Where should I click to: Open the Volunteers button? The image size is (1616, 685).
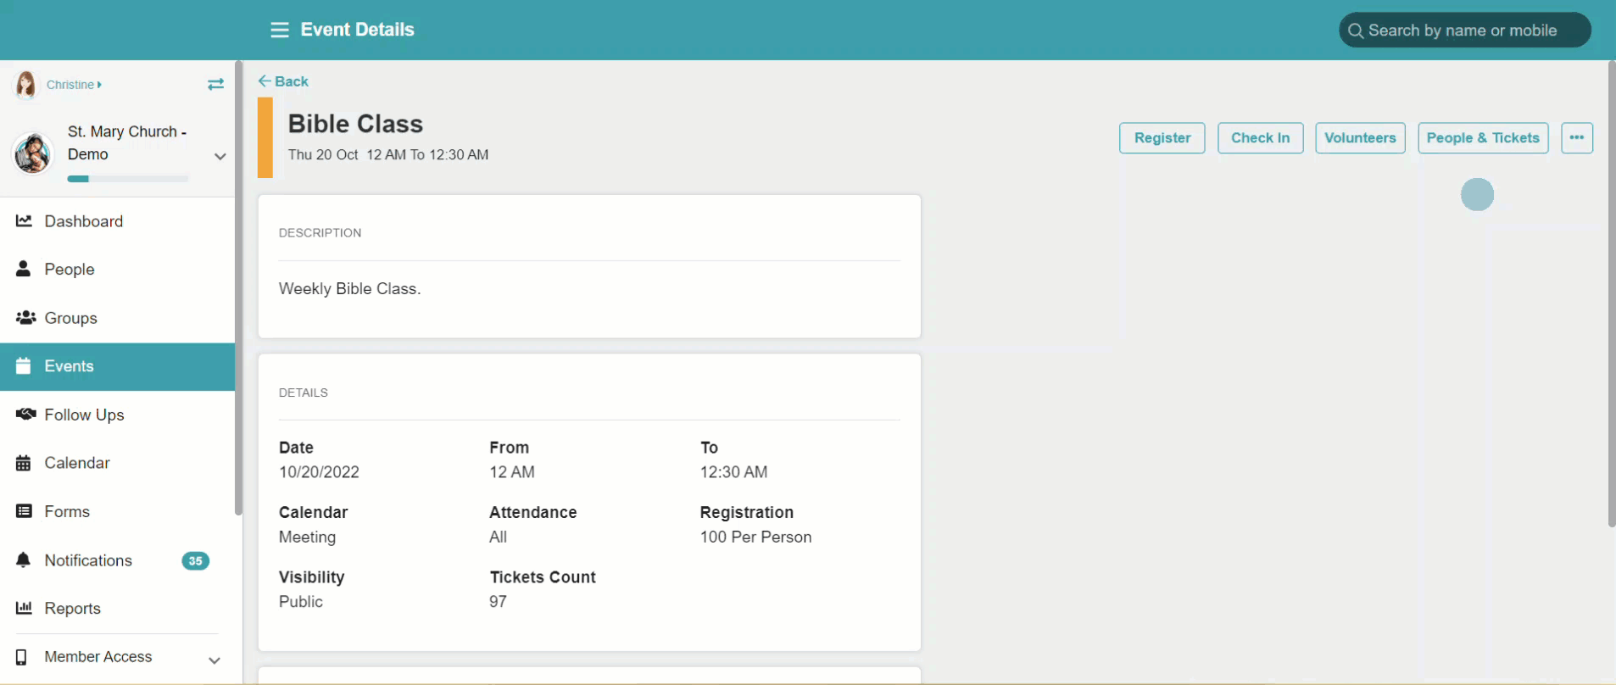point(1360,138)
